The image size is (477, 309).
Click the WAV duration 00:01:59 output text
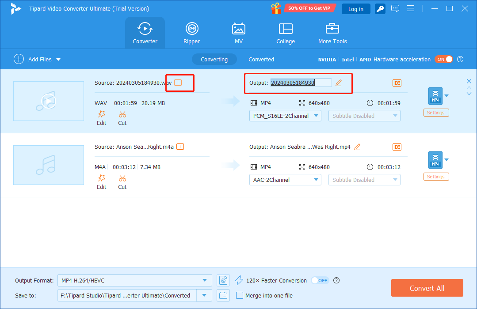point(389,103)
